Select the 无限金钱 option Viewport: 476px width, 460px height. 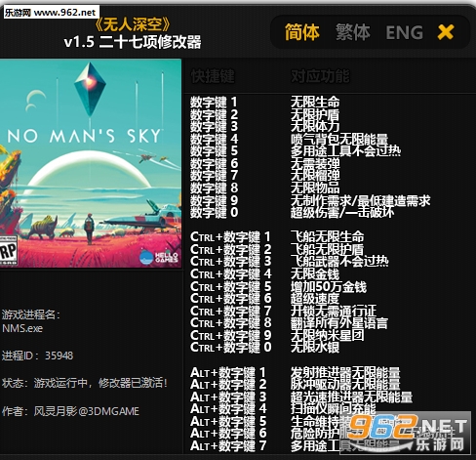click(x=315, y=273)
